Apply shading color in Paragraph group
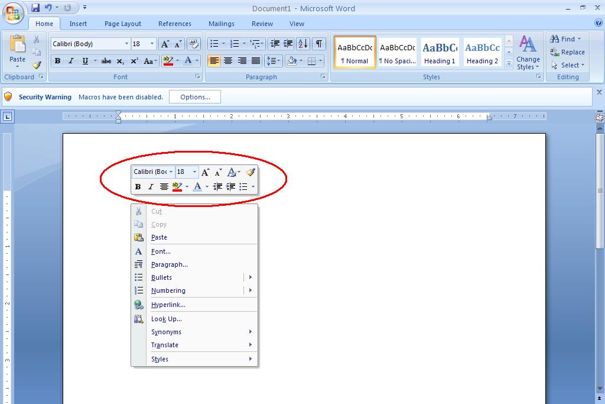605x404 pixels. tap(292, 61)
